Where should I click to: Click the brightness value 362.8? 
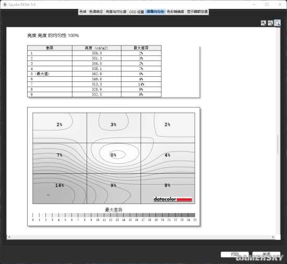tap(97, 74)
